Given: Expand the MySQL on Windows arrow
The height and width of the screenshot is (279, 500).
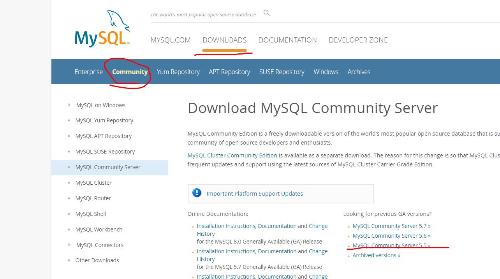Looking at the screenshot, I should (x=69, y=105).
